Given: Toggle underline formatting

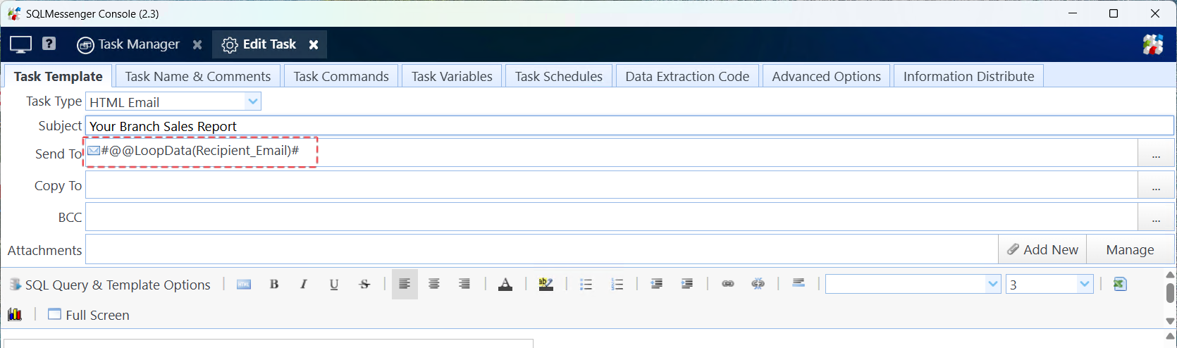Looking at the screenshot, I should pos(334,284).
